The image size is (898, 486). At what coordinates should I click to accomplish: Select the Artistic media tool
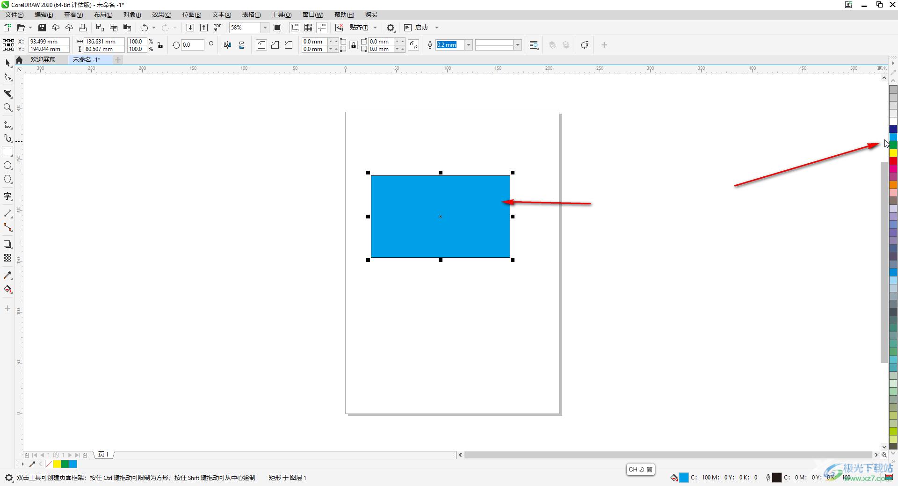pyautogui.click(x=7, y=138)
